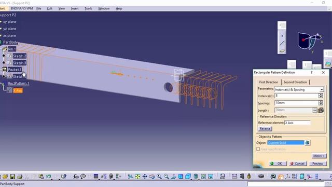The height and width of the screenshot is (187, 332).
Task: Select the xy plane tree item
Action: [9, 22]
